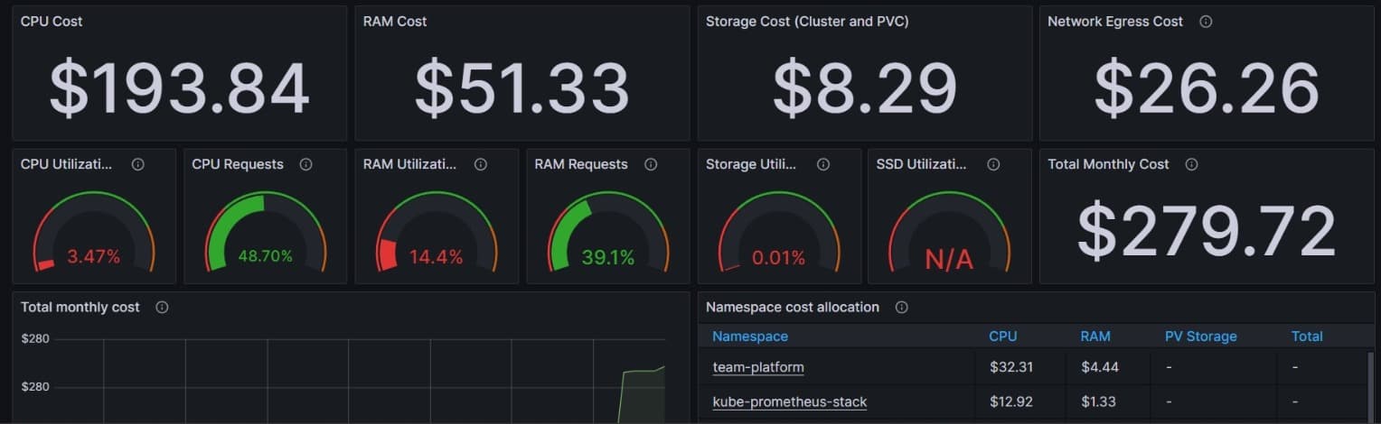Sort table by CPU column header
Screen dimensions: 1381x424
pos(1002,336)
